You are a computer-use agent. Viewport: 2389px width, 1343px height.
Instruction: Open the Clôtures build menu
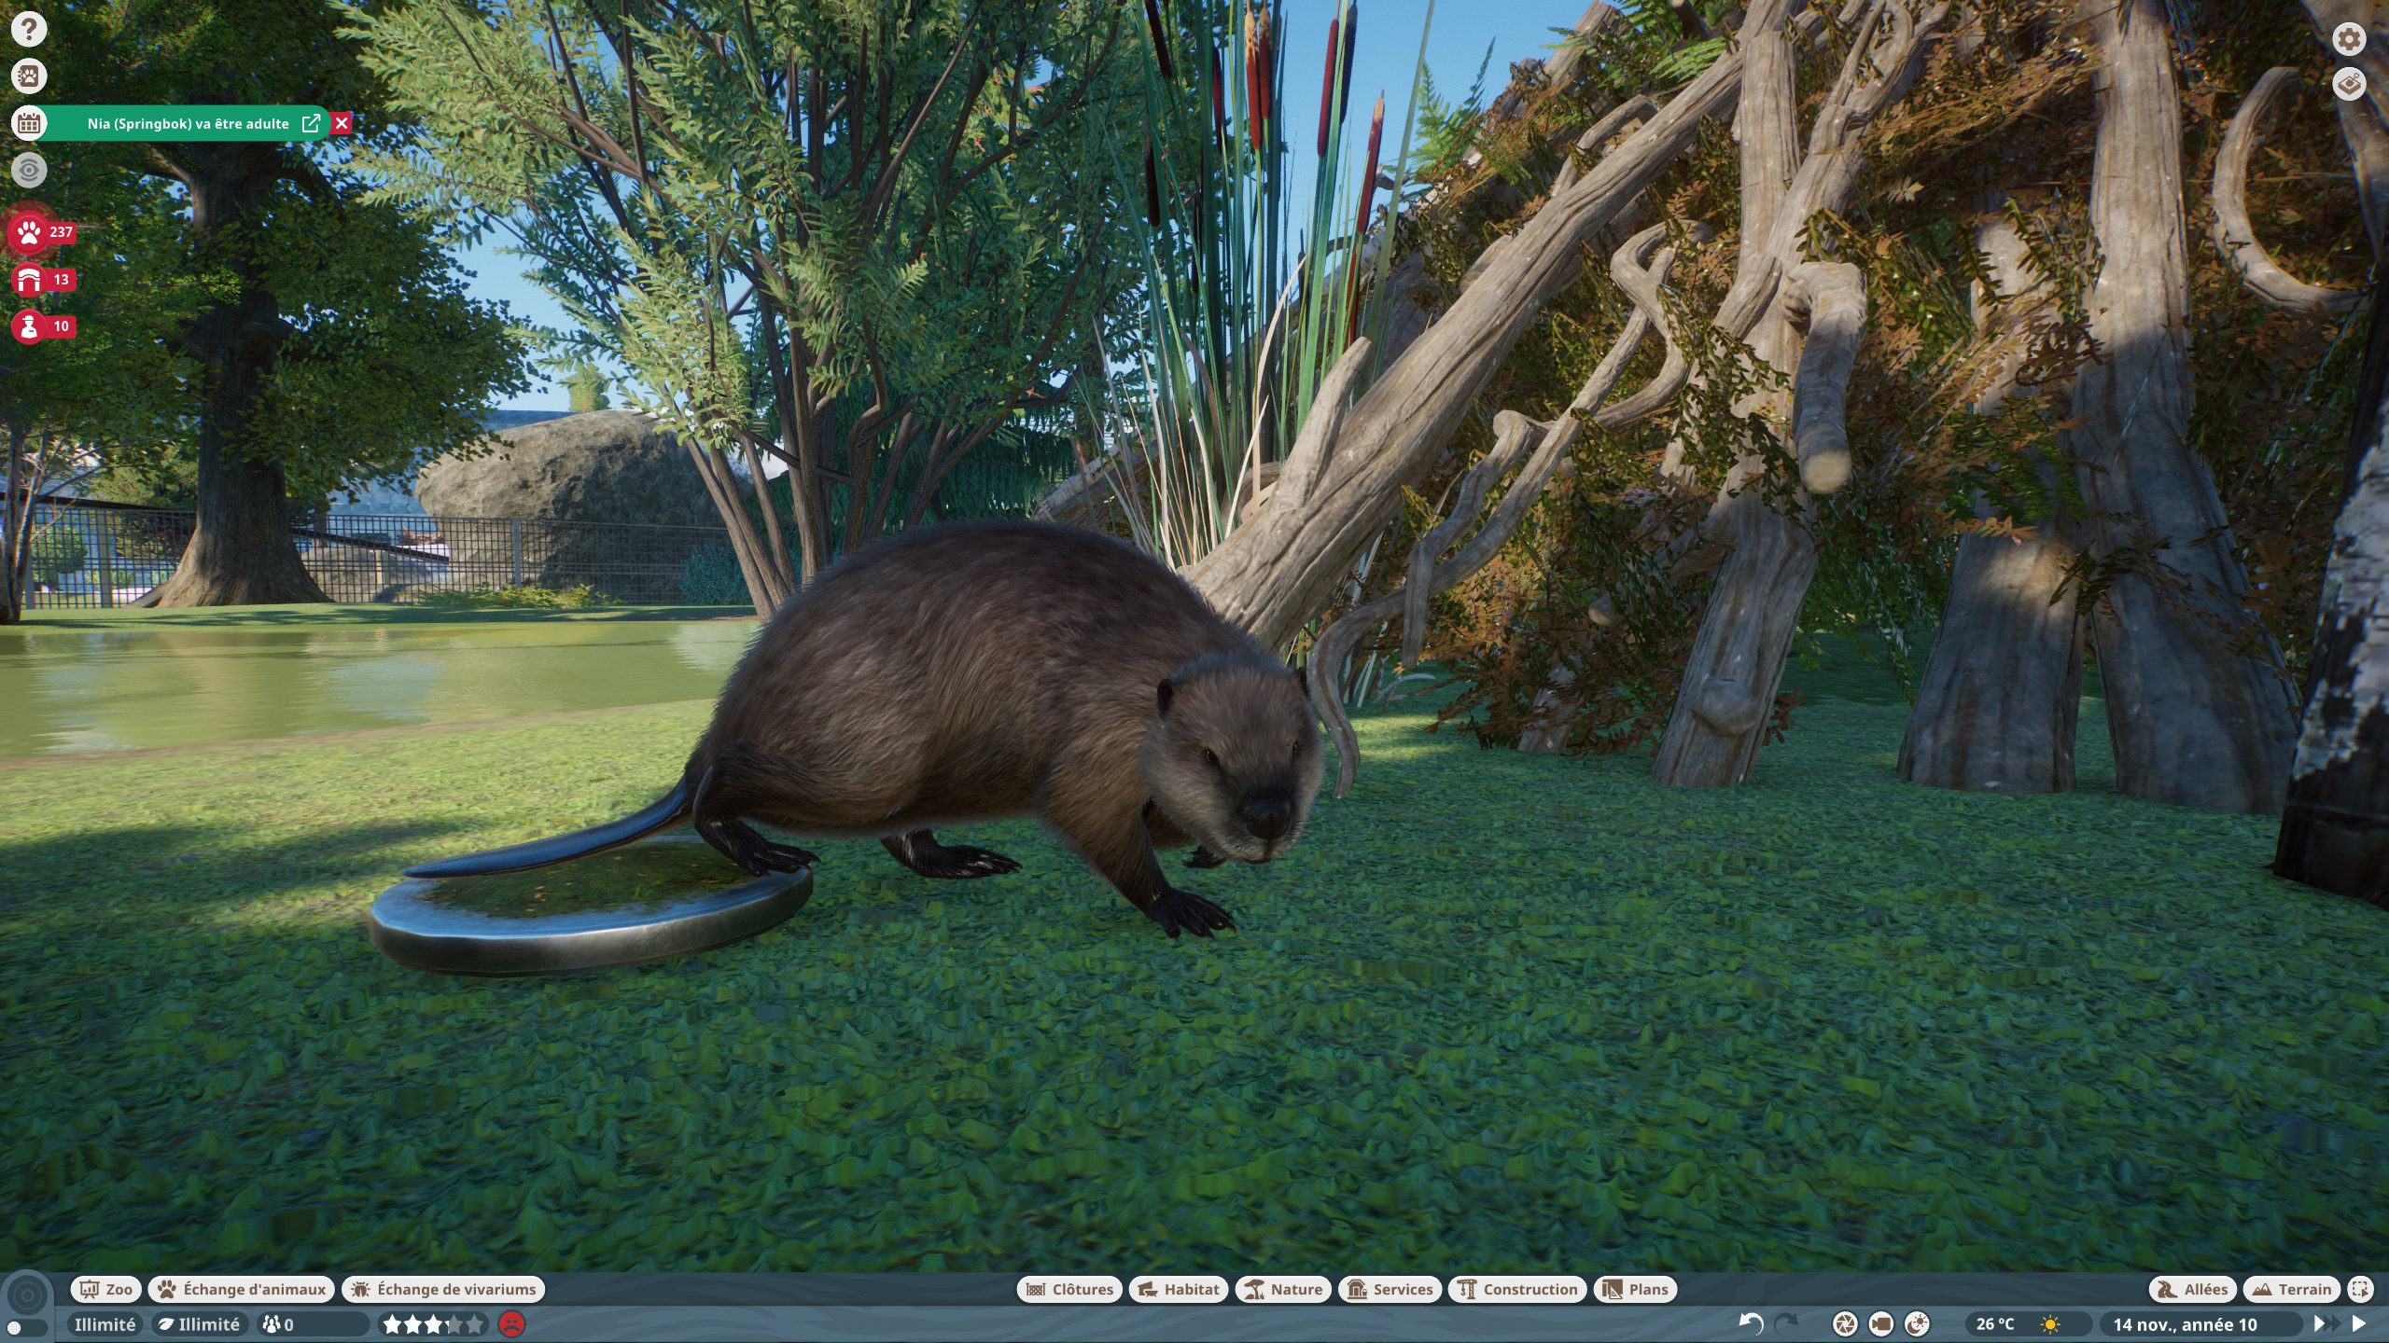[1069, 1289]
